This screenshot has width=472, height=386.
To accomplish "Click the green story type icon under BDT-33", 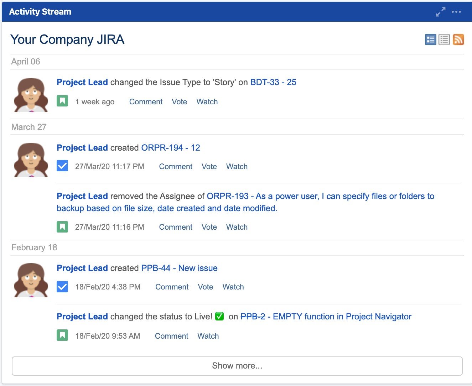I will 62,101.
